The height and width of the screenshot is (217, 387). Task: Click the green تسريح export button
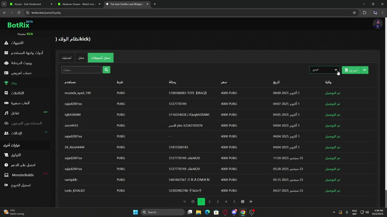tap(351, 70)
